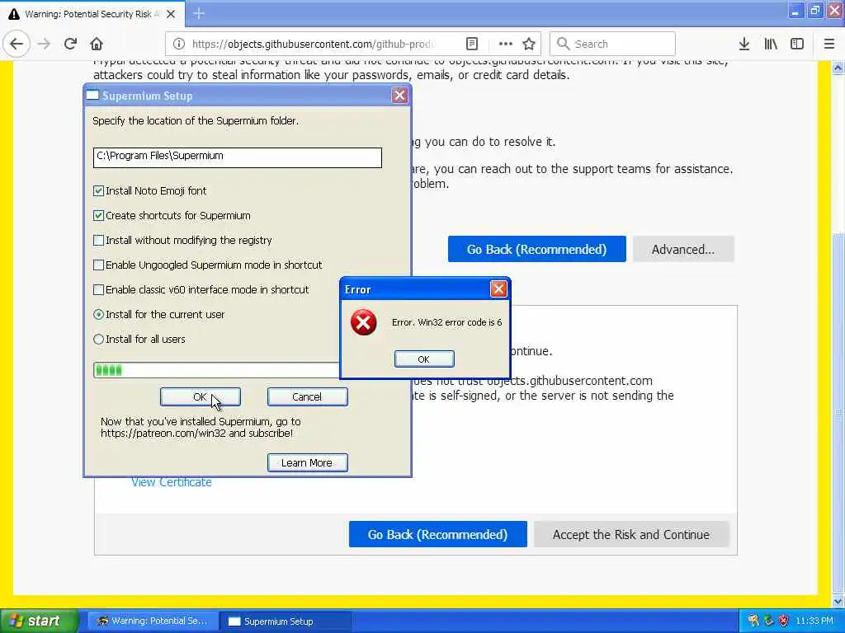Select Install for the current user

(x=99, y=314)
